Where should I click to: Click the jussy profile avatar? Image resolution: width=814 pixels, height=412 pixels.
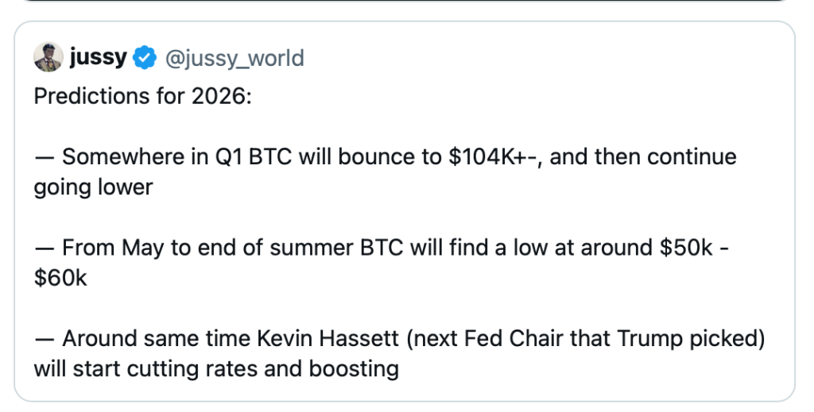point(48,58)
